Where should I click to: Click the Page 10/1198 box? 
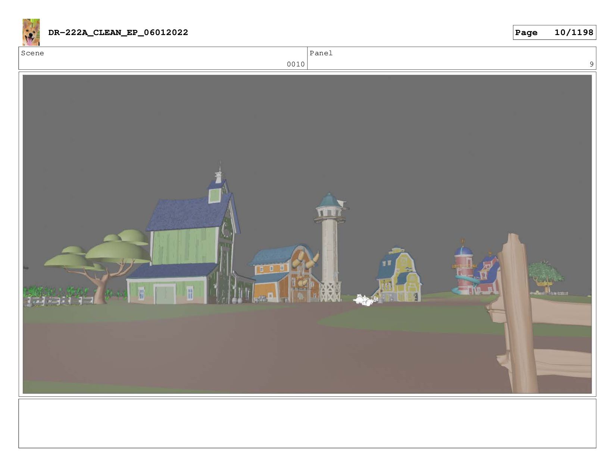point(554,32)
